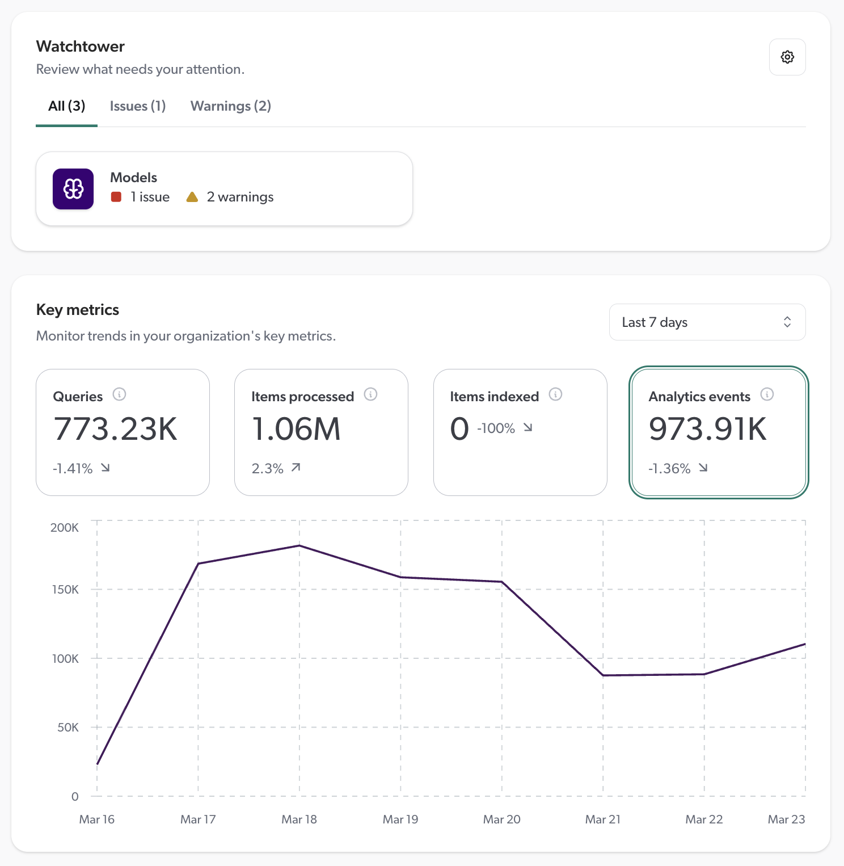Screen dimensions: 844x866
Task: Click the Models brain icon
Action: [73, 188]
